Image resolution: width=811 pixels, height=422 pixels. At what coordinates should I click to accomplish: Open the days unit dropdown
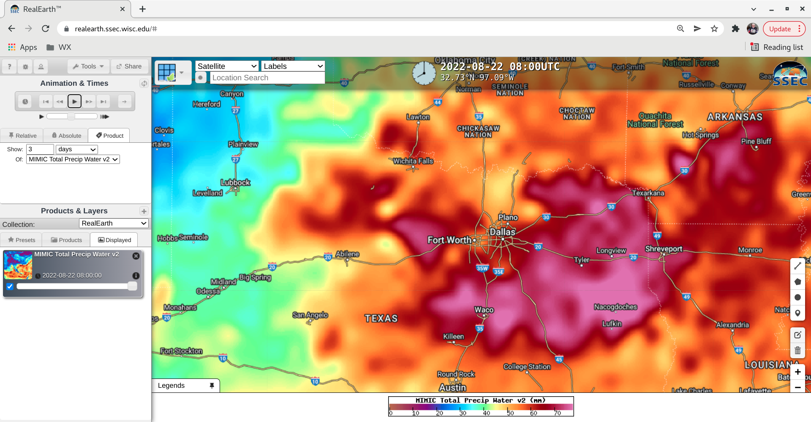click(76, 149)
